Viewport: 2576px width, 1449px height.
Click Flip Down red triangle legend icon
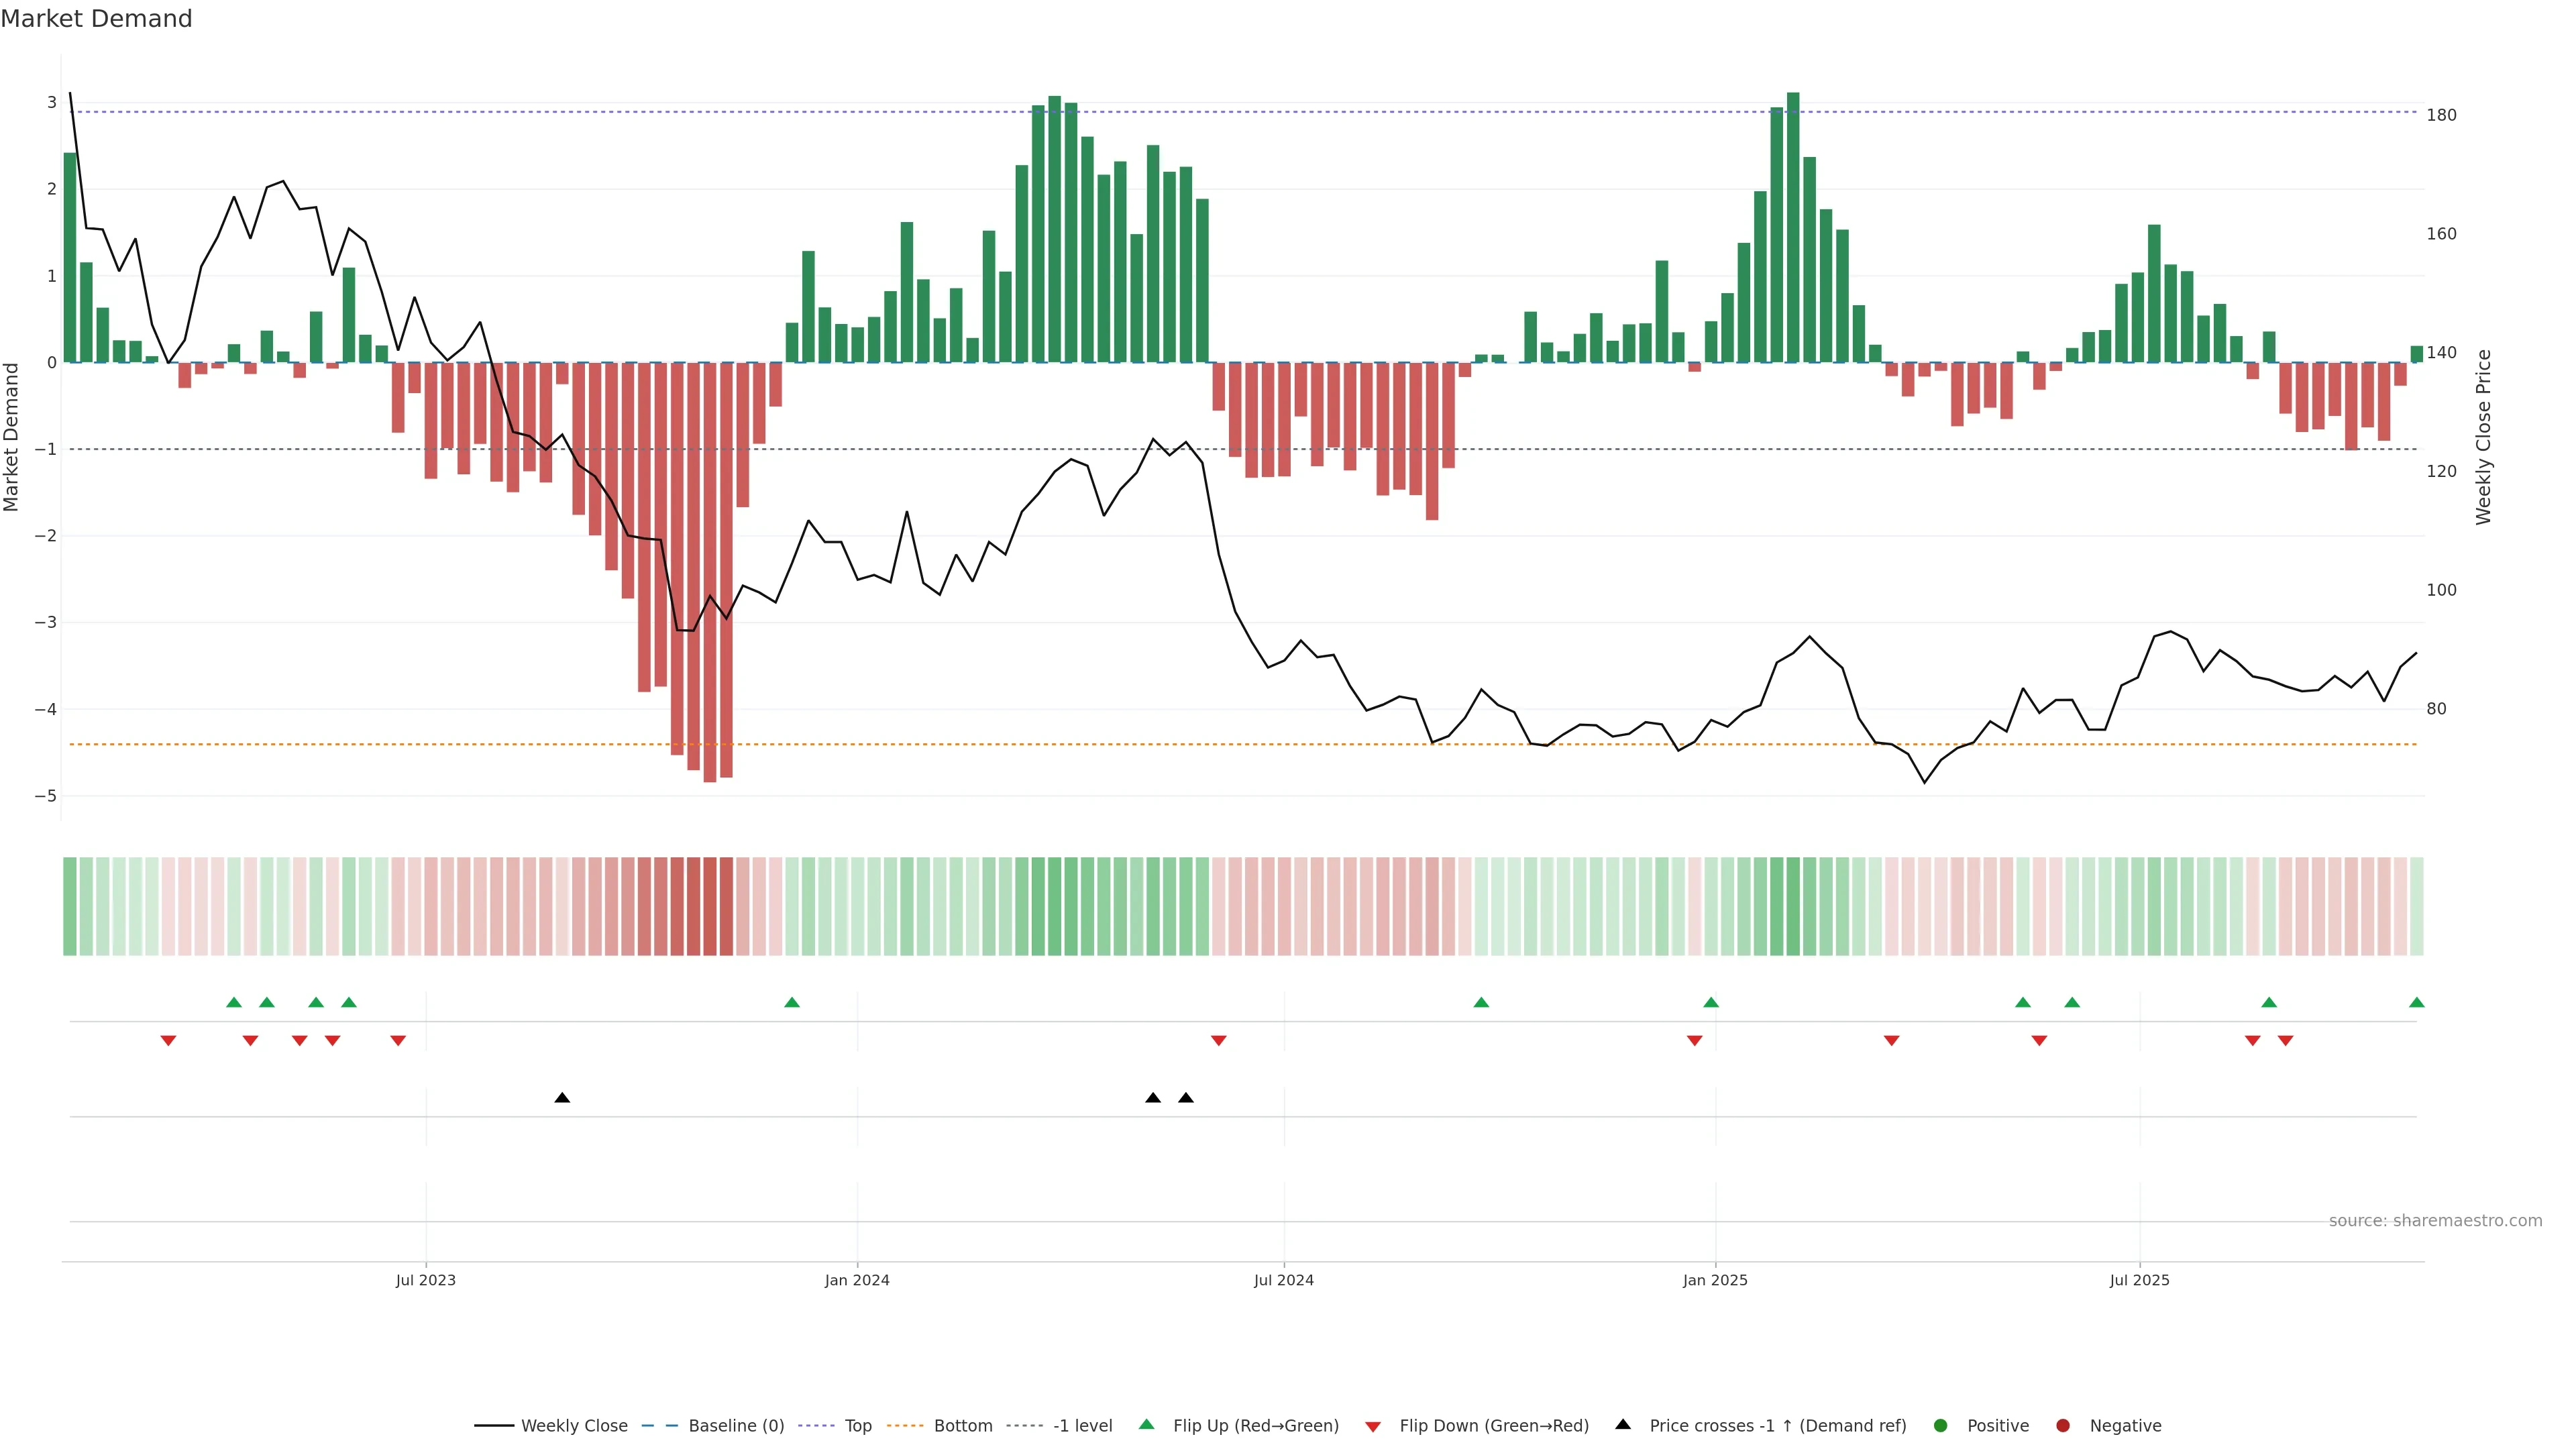tap(1373, 1427)
